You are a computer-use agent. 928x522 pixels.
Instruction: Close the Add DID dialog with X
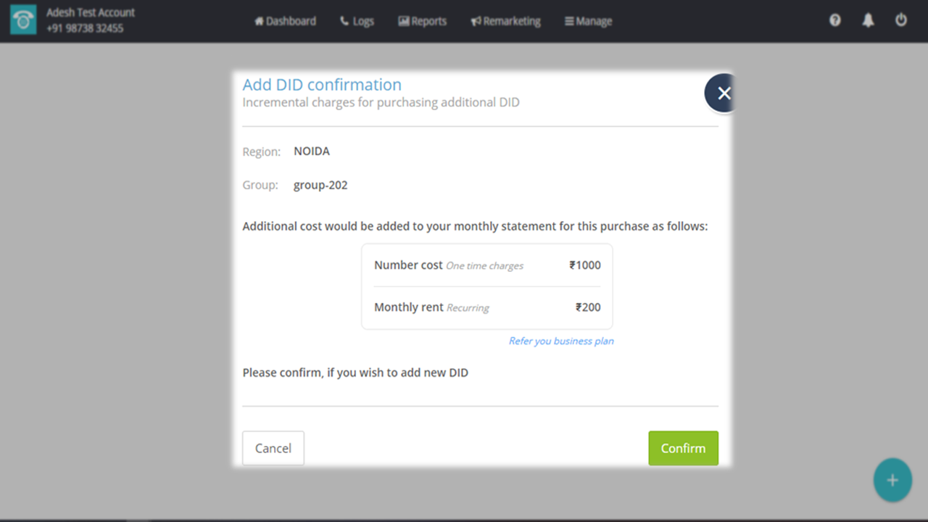(x=723, y=94)
